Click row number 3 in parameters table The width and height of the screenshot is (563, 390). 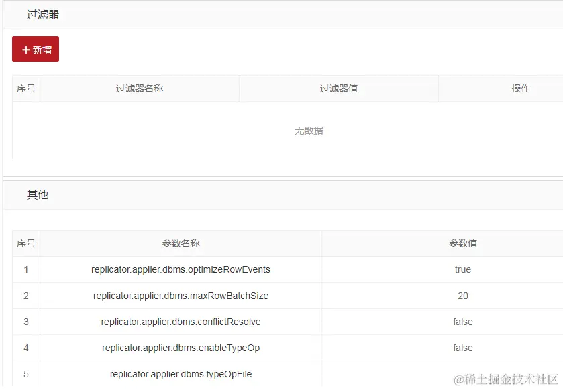[x=26, y=322]
